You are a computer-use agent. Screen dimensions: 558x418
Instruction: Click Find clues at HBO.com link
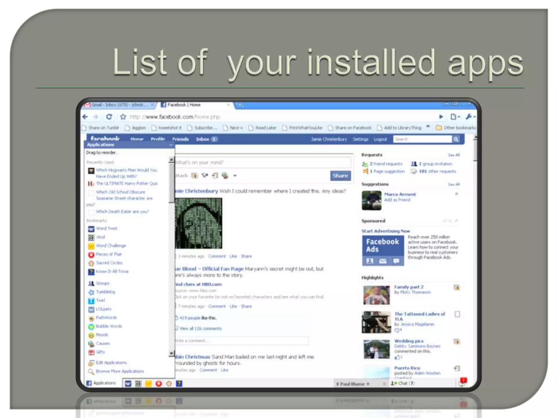pyautogui.click(x=198, y=284)
